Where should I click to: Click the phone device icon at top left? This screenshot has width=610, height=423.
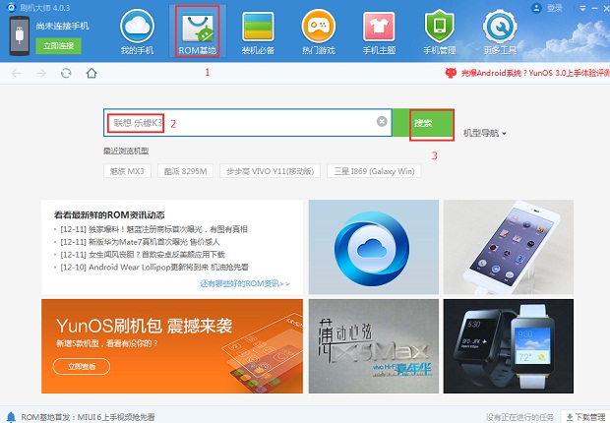click(20, 36)
